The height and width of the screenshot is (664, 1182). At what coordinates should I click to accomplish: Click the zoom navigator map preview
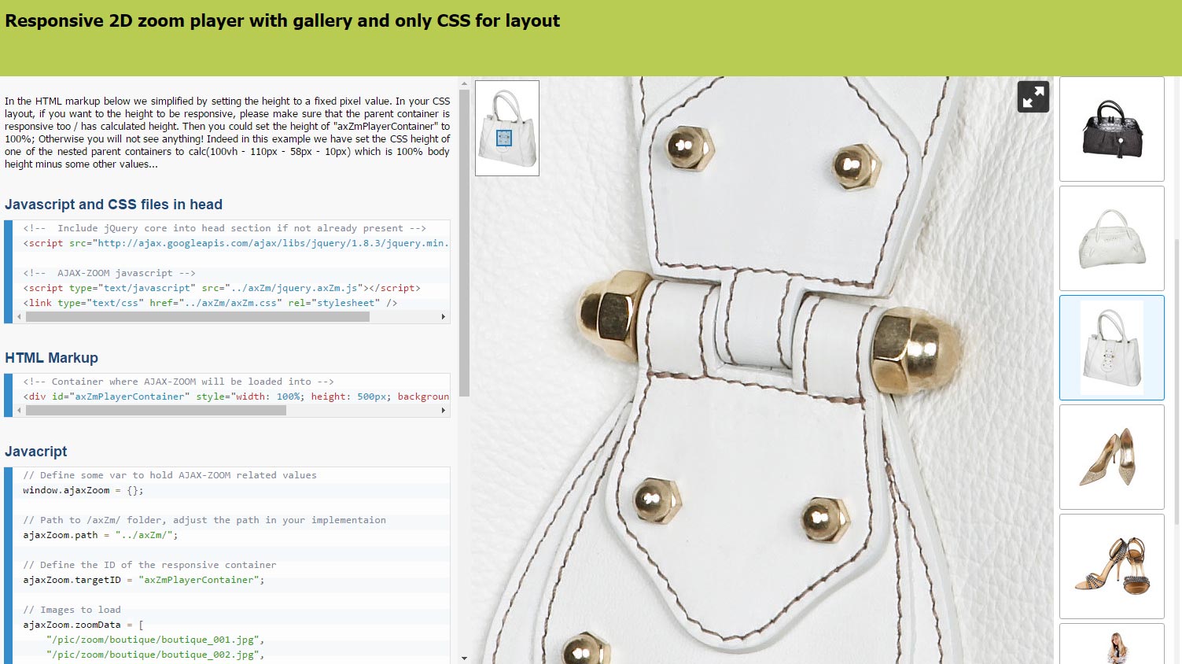click(x=507, y=128)
